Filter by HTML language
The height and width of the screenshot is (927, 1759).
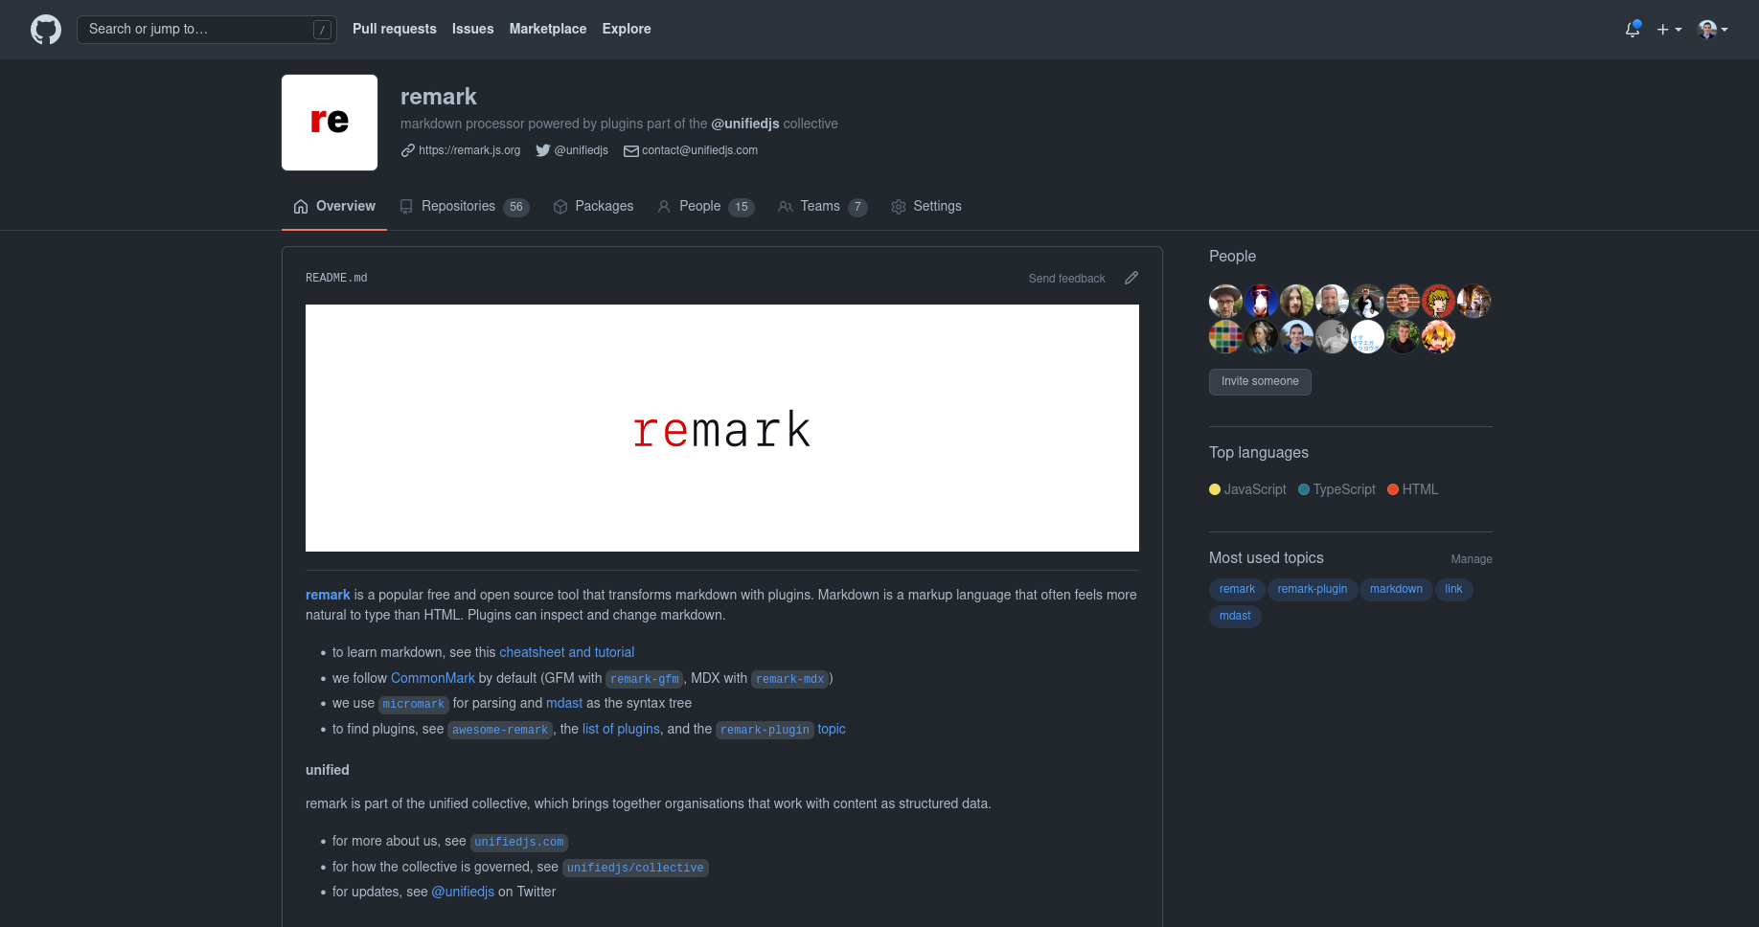click(x=1412, y=489)
